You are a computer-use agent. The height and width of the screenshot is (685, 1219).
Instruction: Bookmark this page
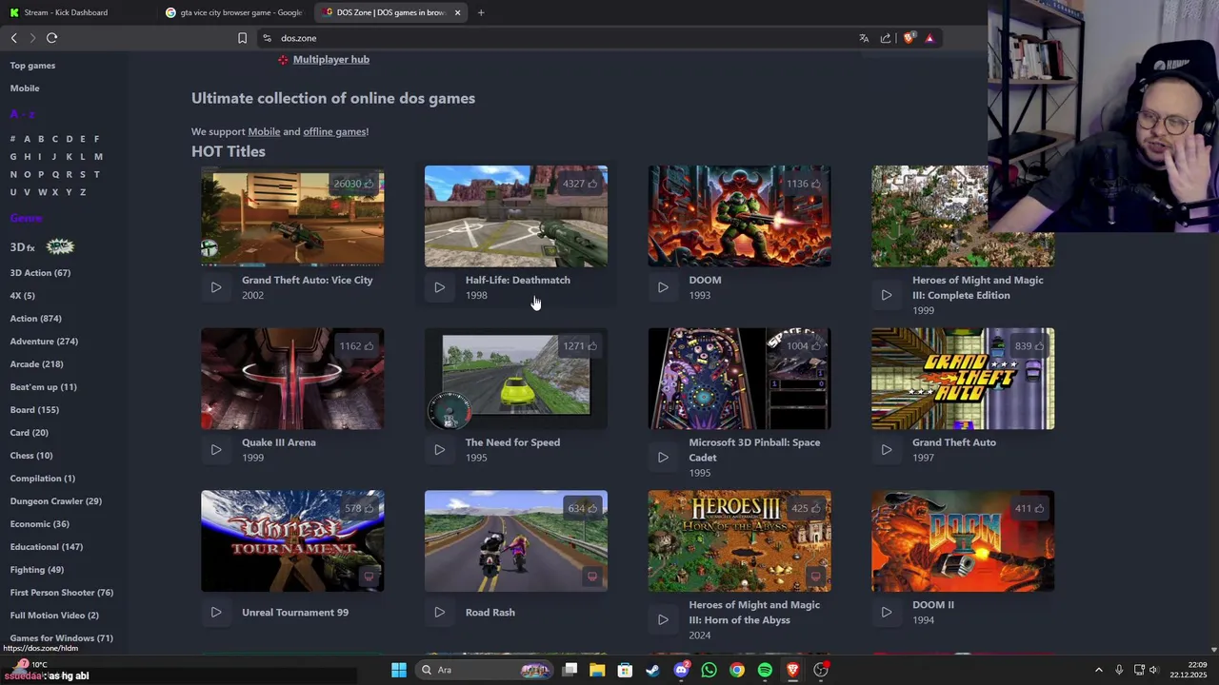242,38
